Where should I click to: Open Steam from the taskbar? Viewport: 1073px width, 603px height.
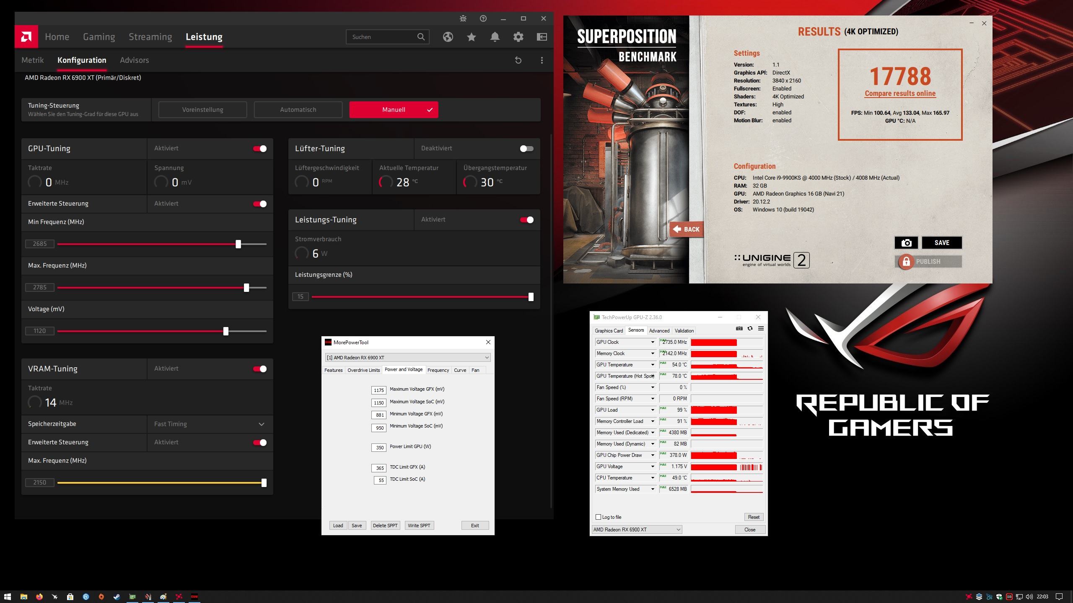pyautogui.click(x=117, y=596)
